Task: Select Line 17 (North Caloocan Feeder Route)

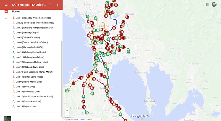Action: tap(34, 96)
